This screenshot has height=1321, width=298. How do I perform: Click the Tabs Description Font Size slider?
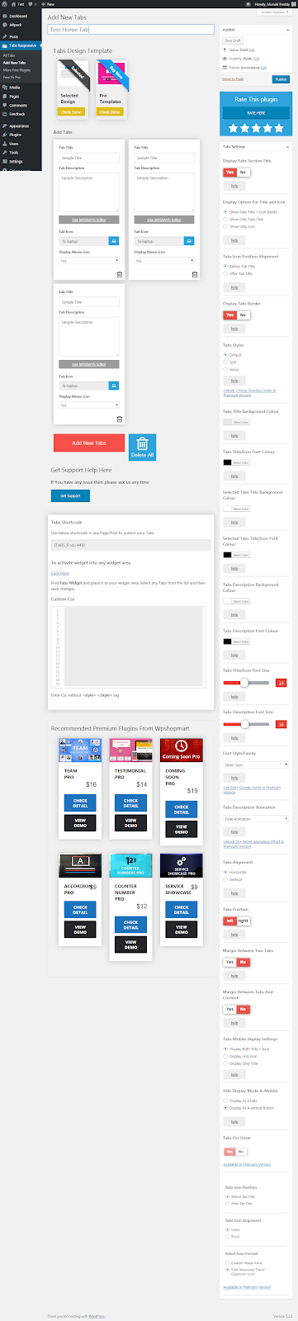point(246,724)
